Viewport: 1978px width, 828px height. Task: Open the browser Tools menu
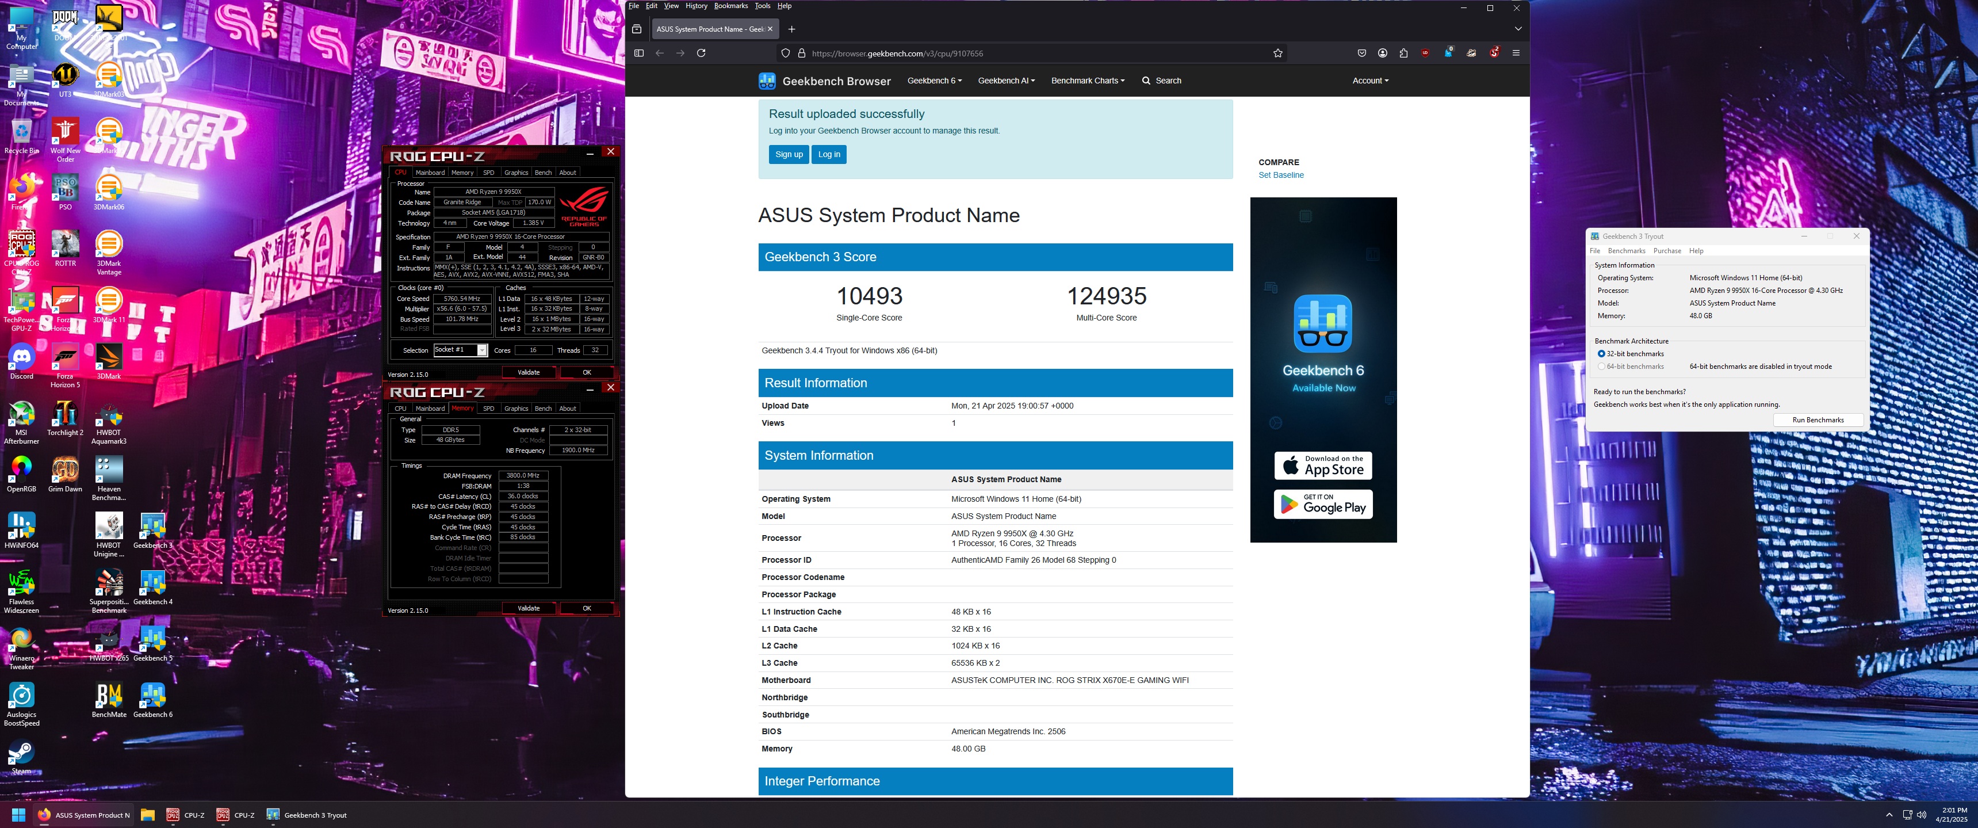click(x=762, y=6)
